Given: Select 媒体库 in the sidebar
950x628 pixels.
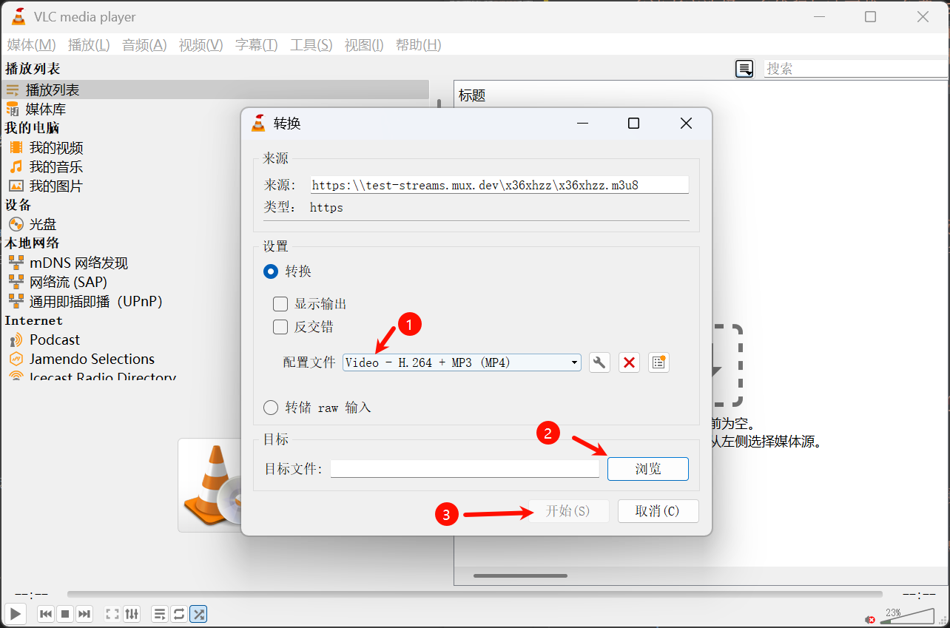Looking at the screenshot, I should (x=45, y=109).
